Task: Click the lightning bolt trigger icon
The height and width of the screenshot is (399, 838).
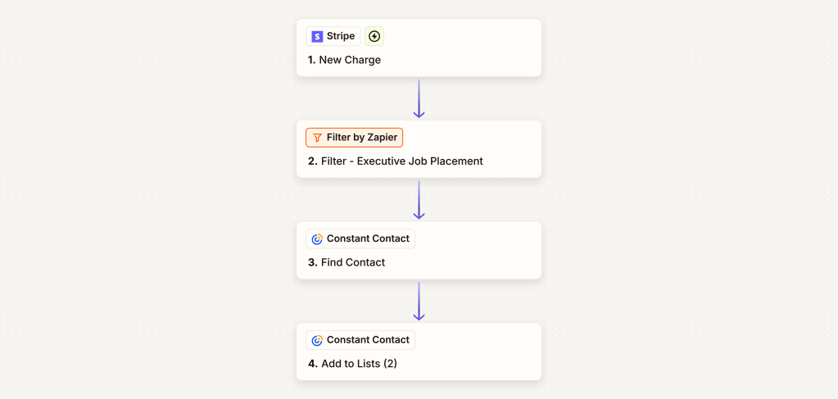Action: [x=374, y=37]
